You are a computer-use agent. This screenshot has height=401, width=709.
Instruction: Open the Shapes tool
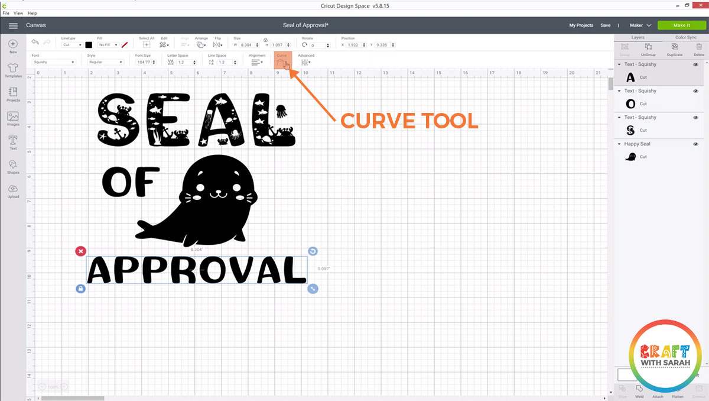pyautogui.click(x=12, y=166)
